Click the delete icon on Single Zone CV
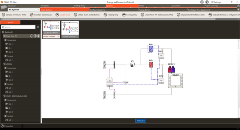This screenshot has width=240, height=130. [39, 36]
